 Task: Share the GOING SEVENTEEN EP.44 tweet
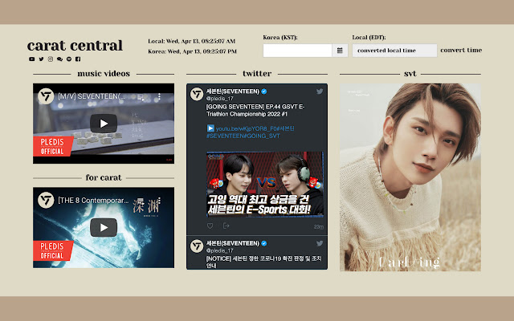tap(226, 226)
